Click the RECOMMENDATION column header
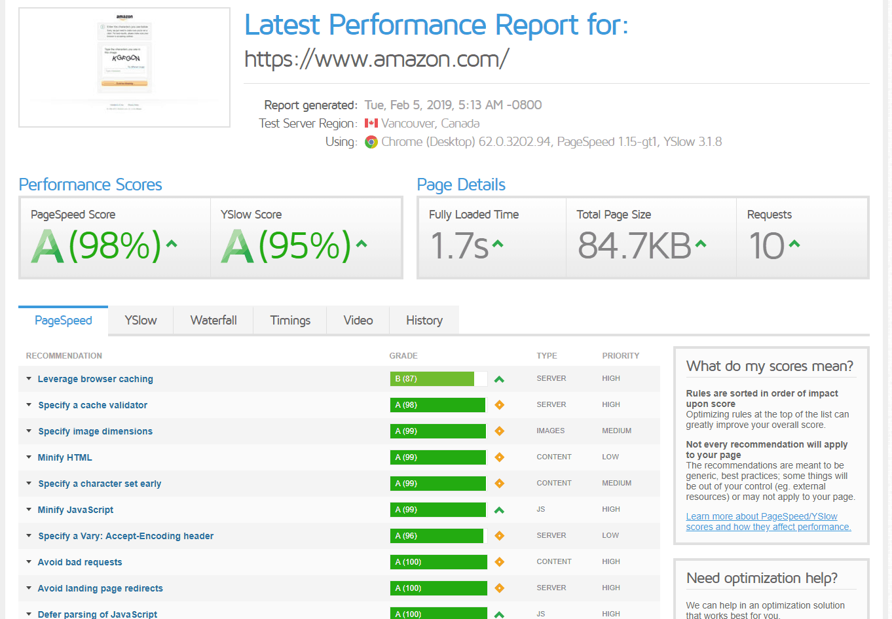Viewport: 892px width, 619px height. coord(64,356)
